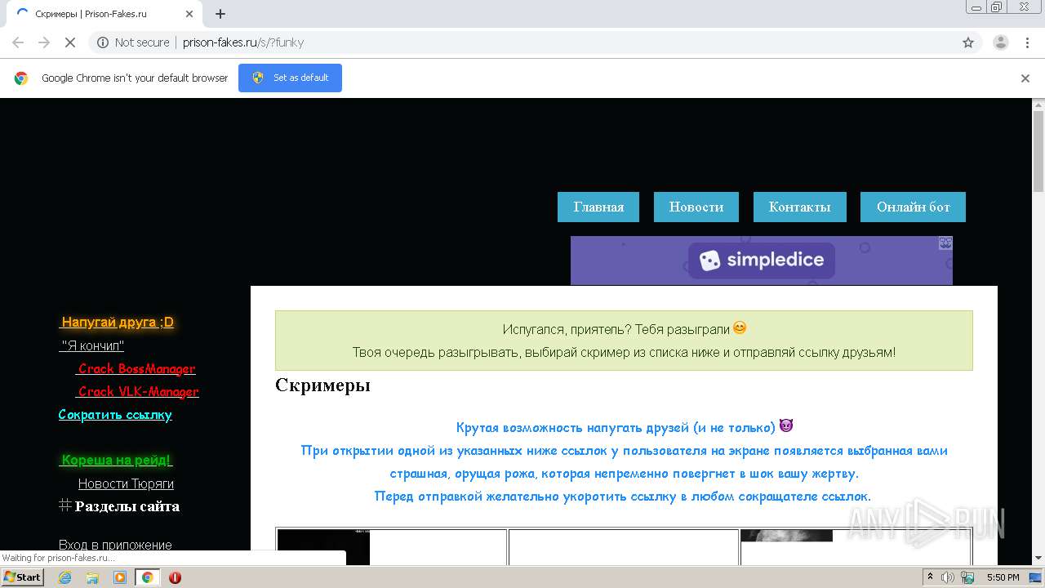
Task: Click the ad choices icon on banner
Action: point(945,243)
